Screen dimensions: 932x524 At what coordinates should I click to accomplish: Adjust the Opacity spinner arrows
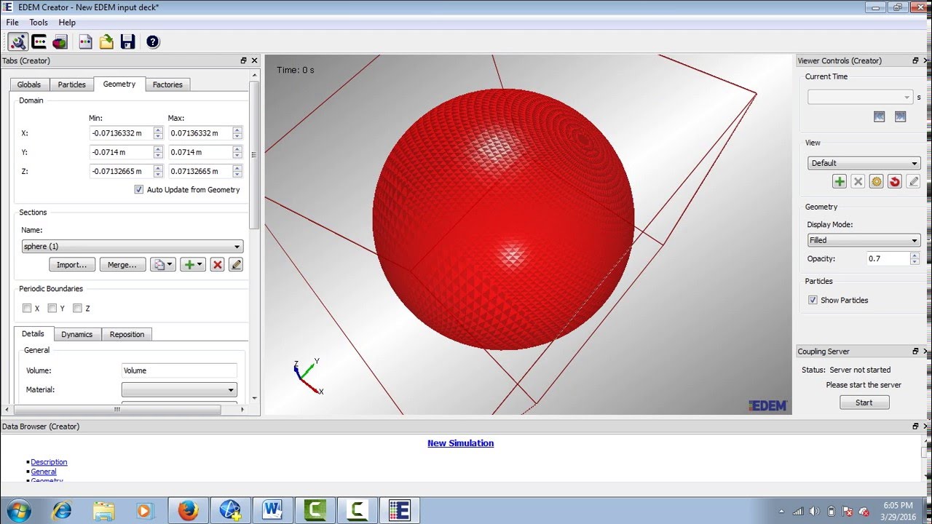tap(915, 258)
